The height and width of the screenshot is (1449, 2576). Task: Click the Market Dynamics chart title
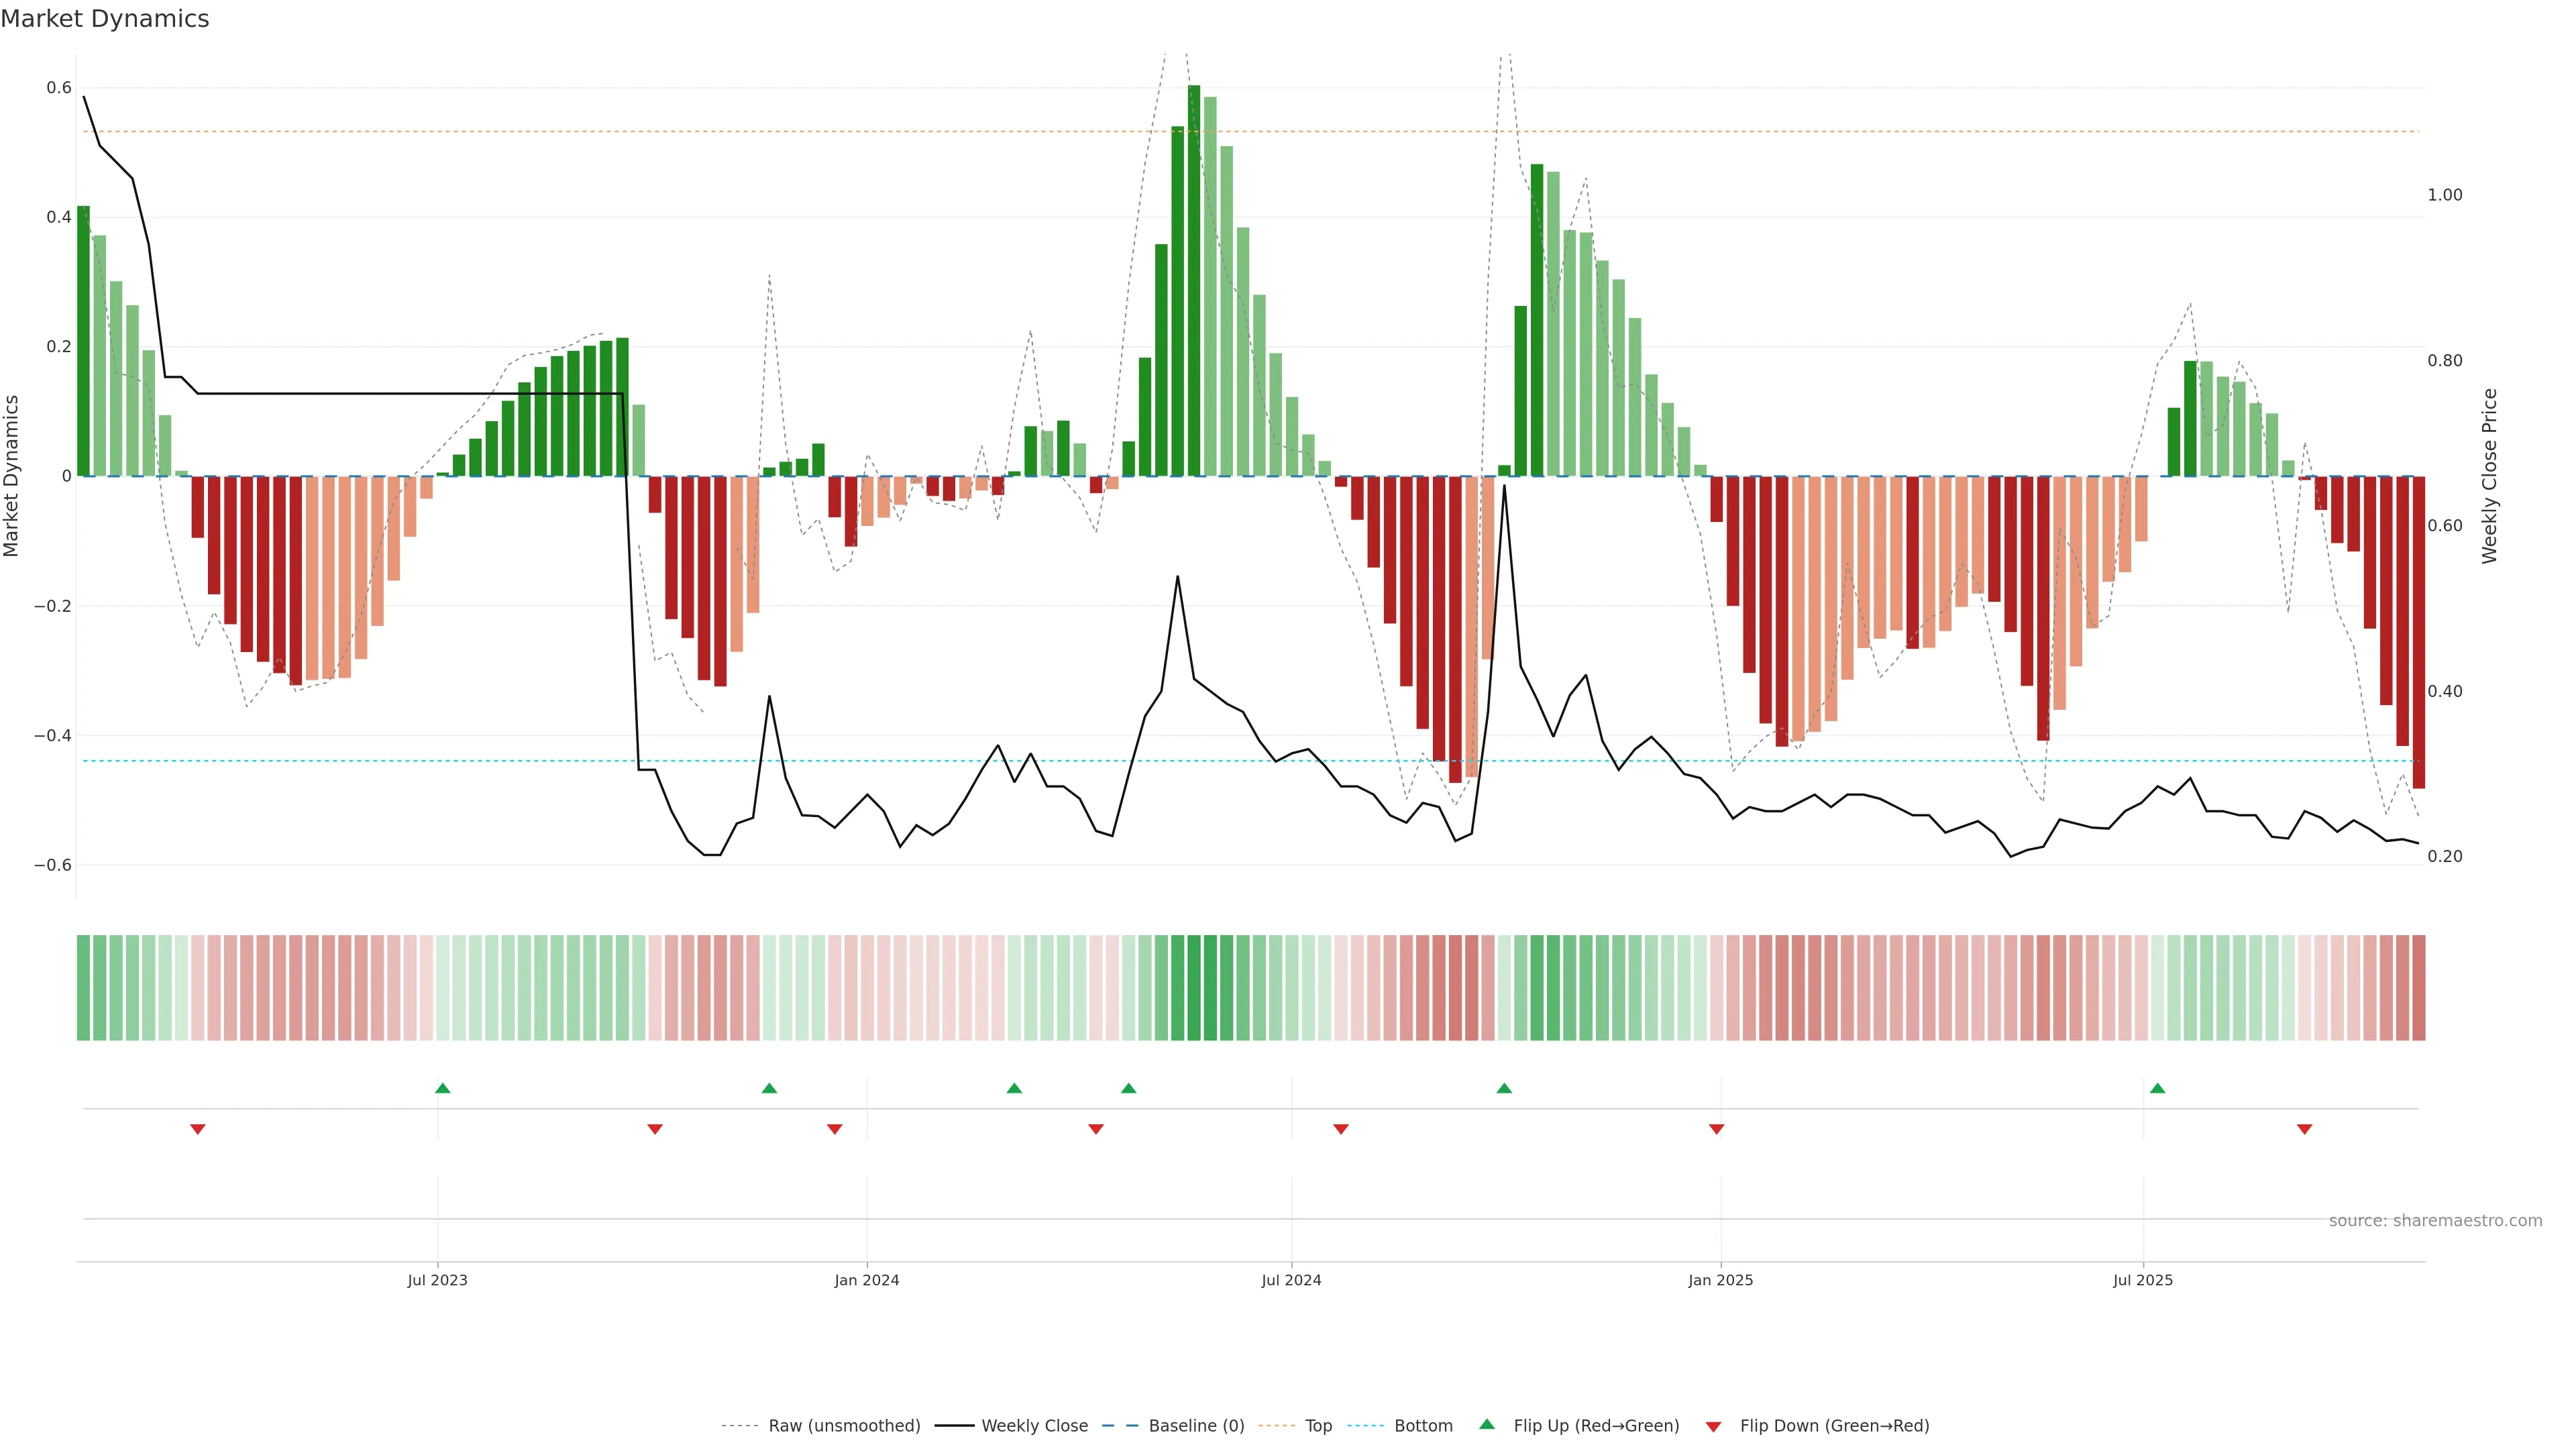pyautogui.click(x=105, y=19)
